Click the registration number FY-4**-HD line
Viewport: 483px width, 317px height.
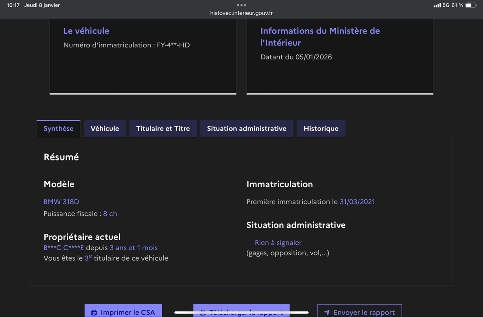(x=126, y=45)
